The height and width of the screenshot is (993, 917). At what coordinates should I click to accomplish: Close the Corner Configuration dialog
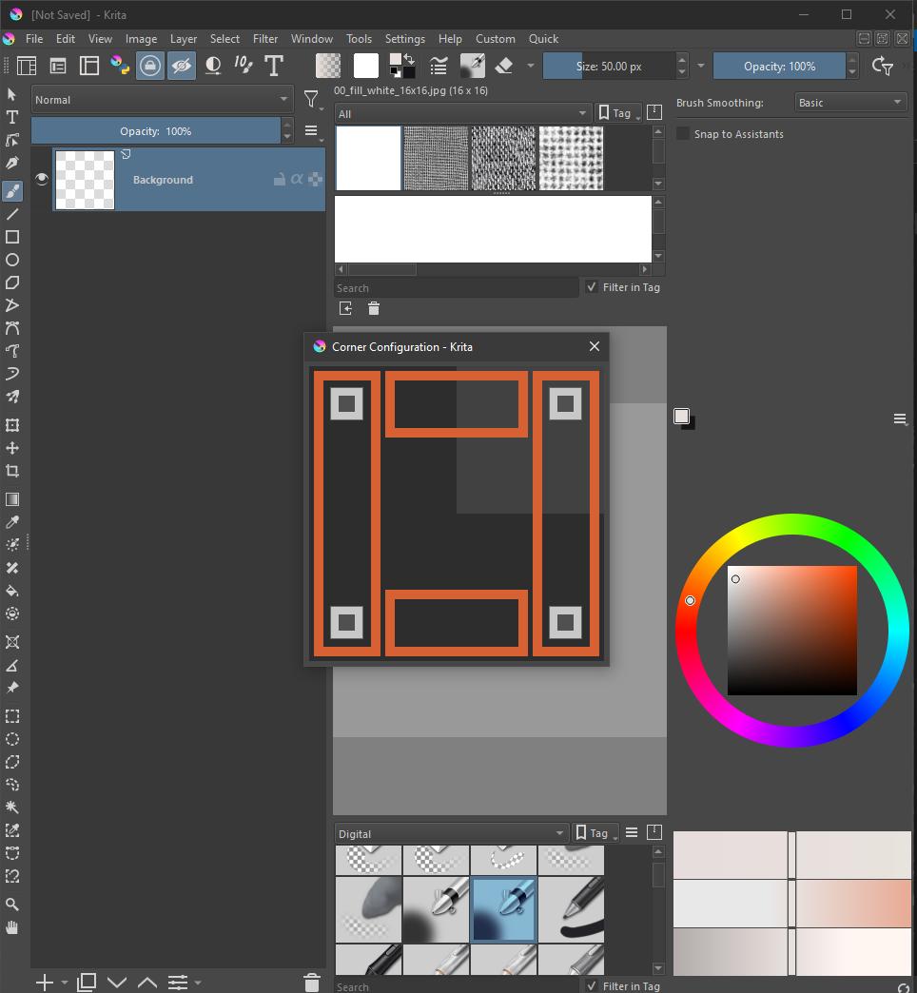pos(595,347)
